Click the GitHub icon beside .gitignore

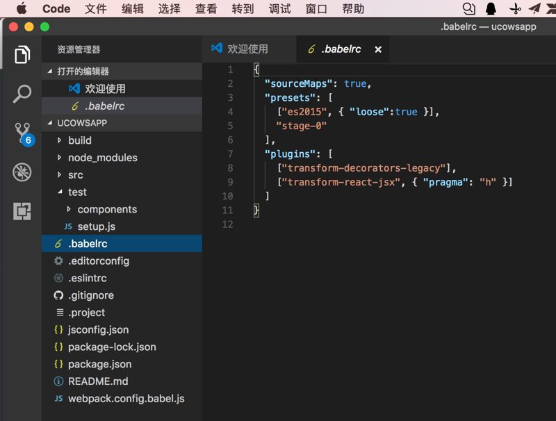[58, 295]
